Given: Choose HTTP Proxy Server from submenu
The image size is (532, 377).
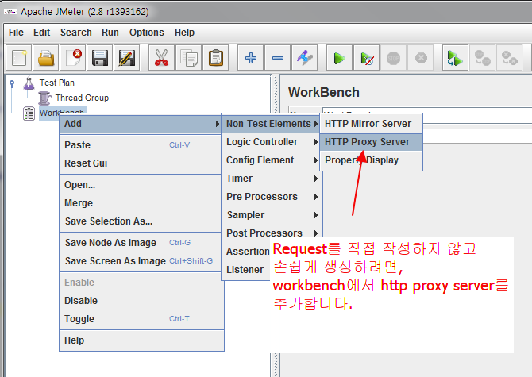Looking at the screenshot, I should click(371, 142).
